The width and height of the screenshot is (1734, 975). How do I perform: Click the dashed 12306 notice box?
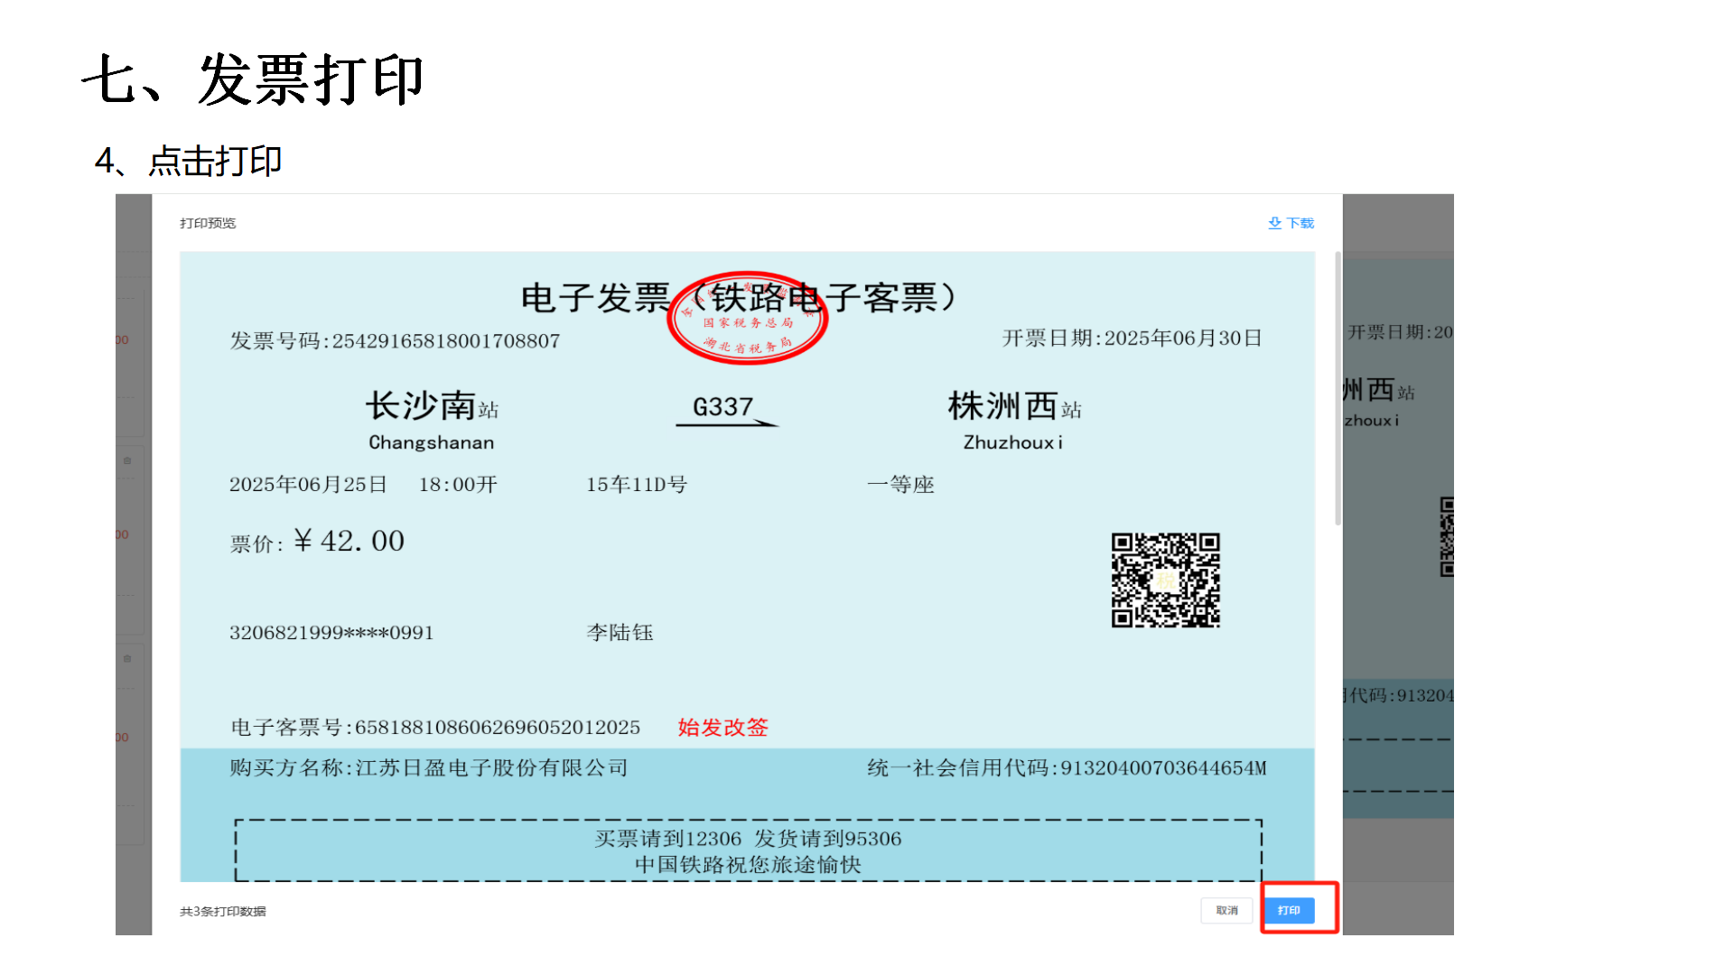tap(748, 850)
